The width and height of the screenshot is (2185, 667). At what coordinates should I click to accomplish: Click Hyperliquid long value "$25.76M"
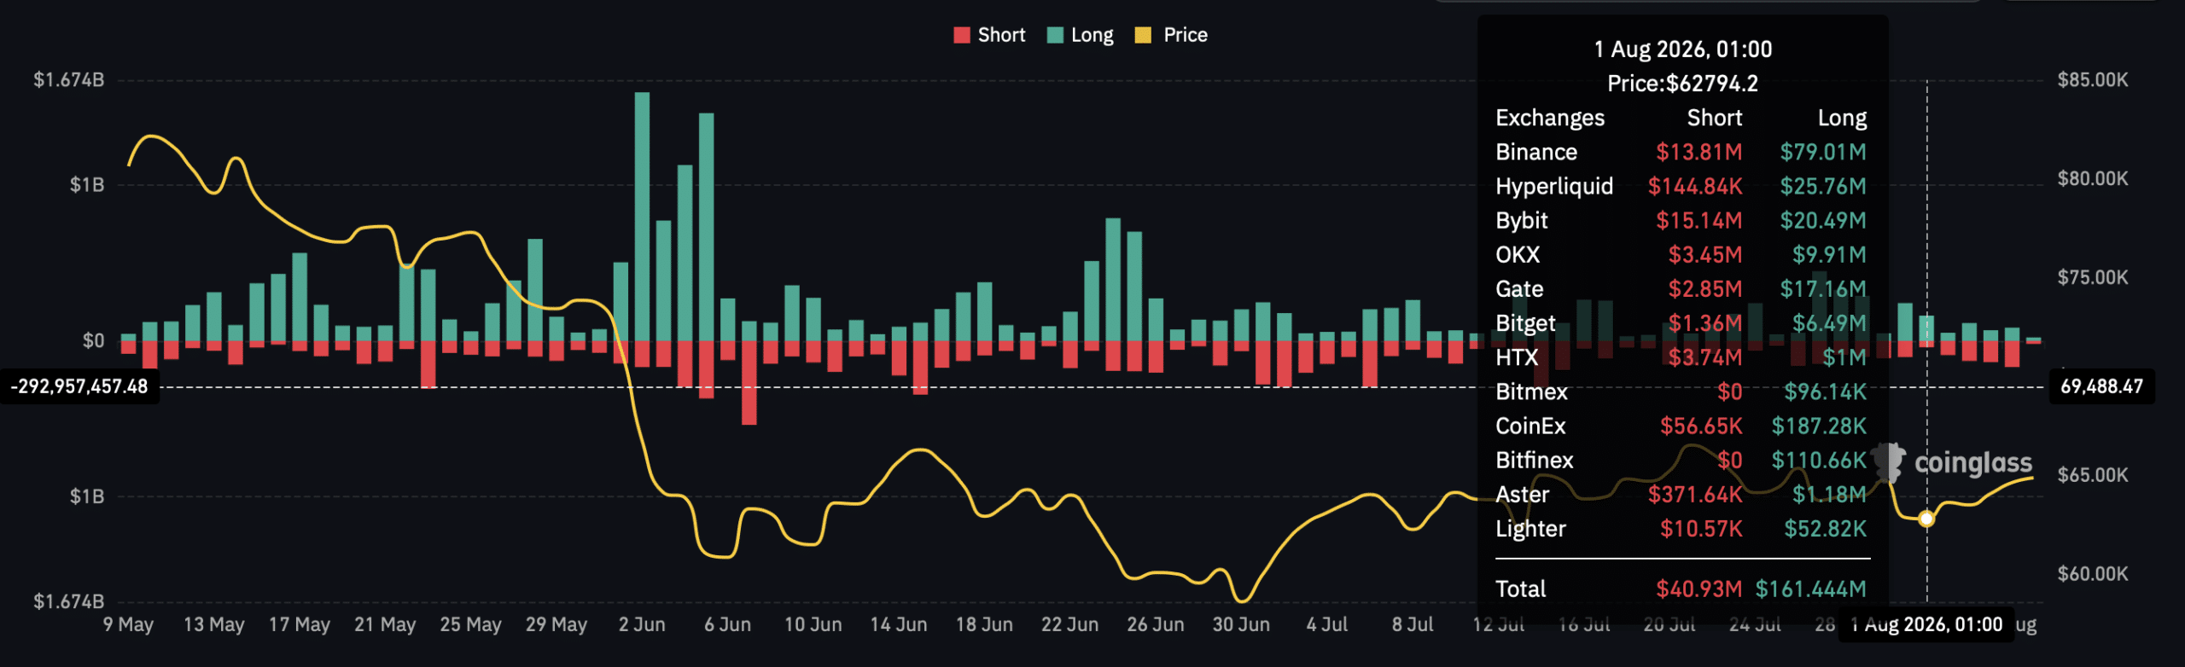1823,186
